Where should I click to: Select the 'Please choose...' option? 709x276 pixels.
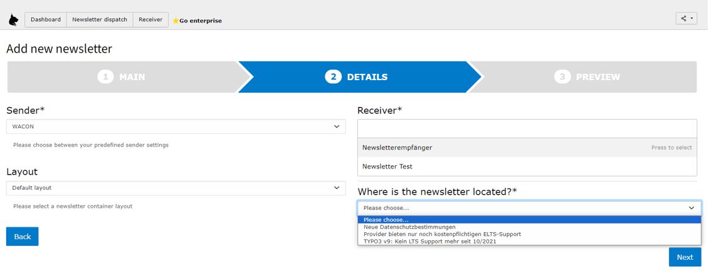tap(386, 220)
